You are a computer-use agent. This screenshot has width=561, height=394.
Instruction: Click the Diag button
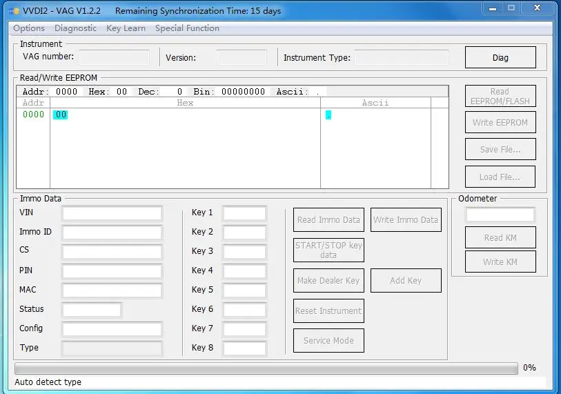coord(500,57)
